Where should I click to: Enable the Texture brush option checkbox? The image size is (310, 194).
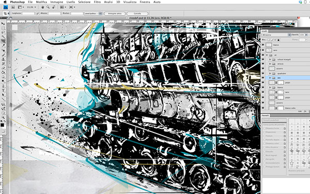[265, 136]
